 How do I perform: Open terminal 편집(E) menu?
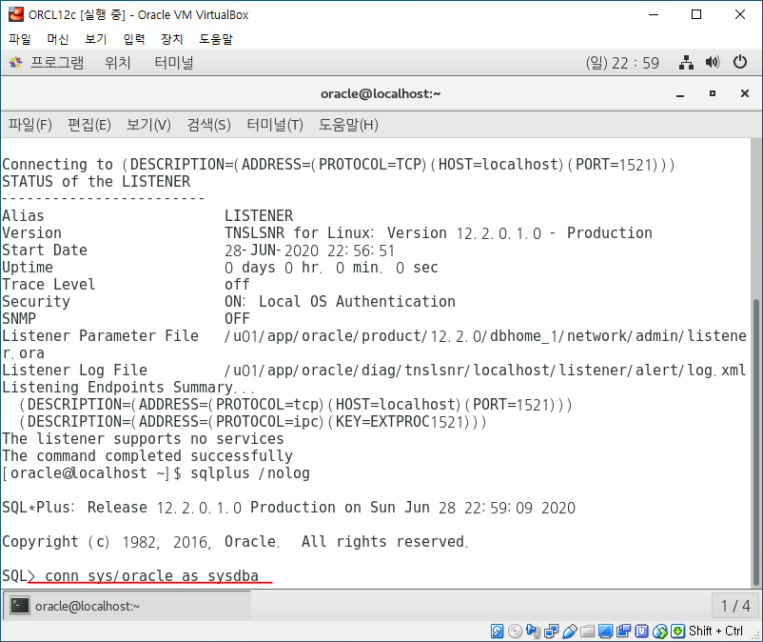tap(89, 125)
